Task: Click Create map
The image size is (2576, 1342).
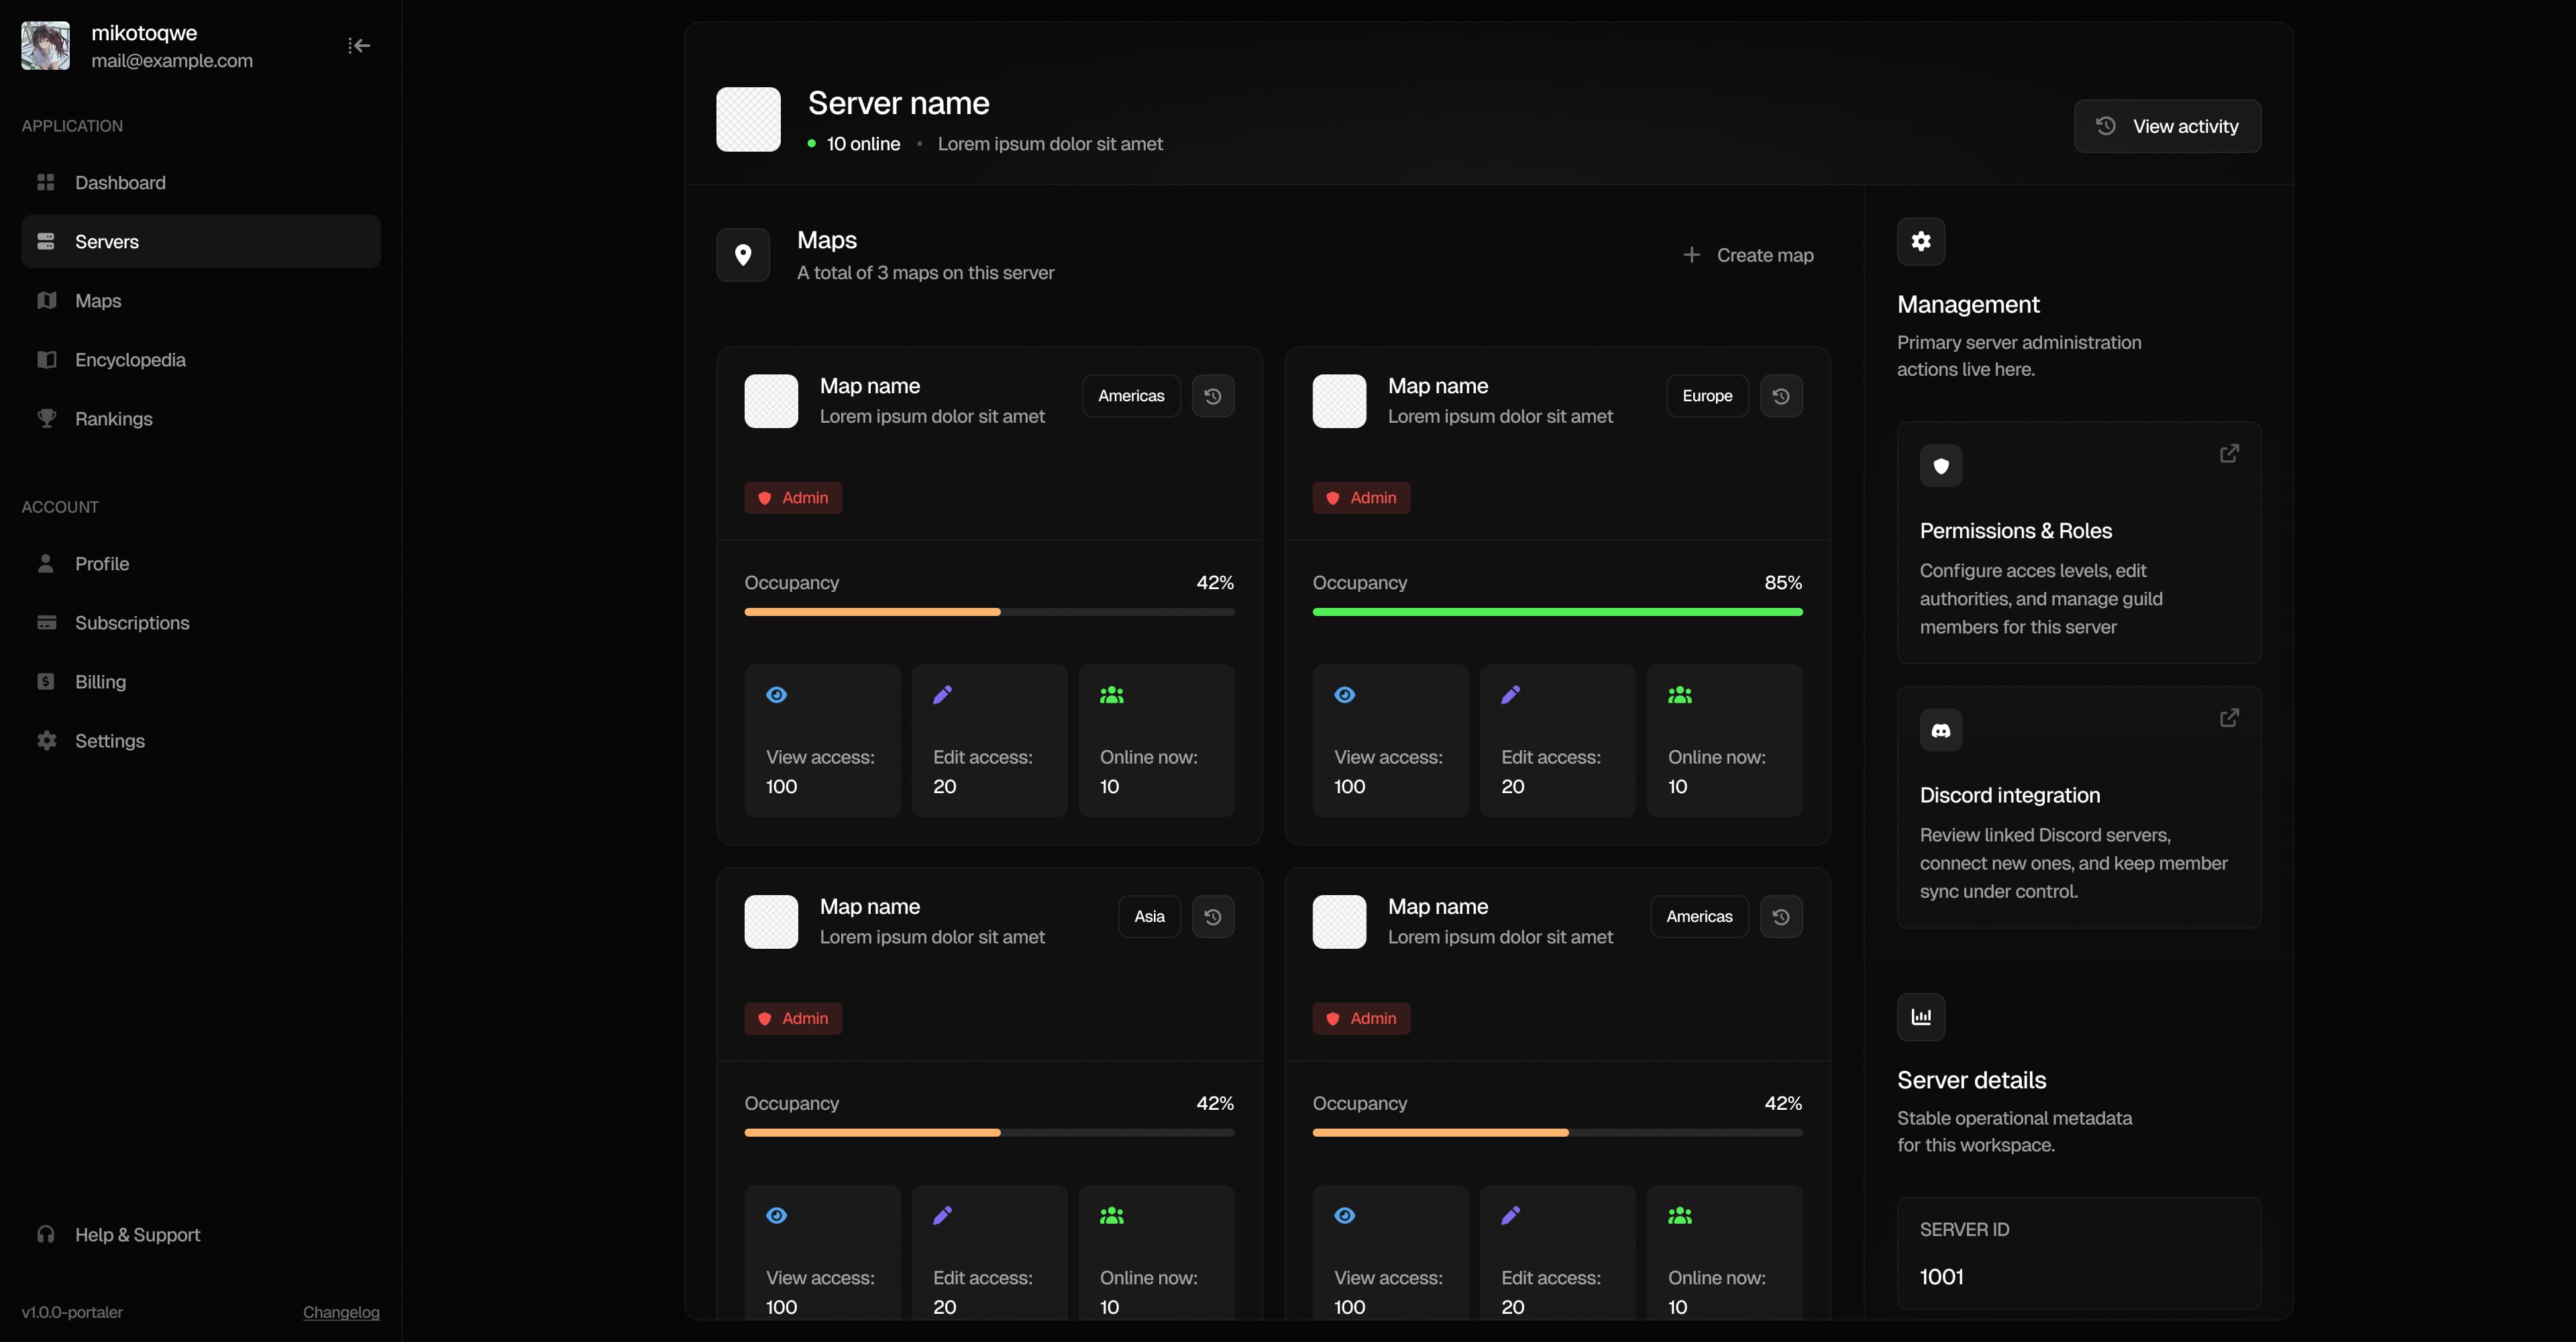Action: tap(1748, 255)
